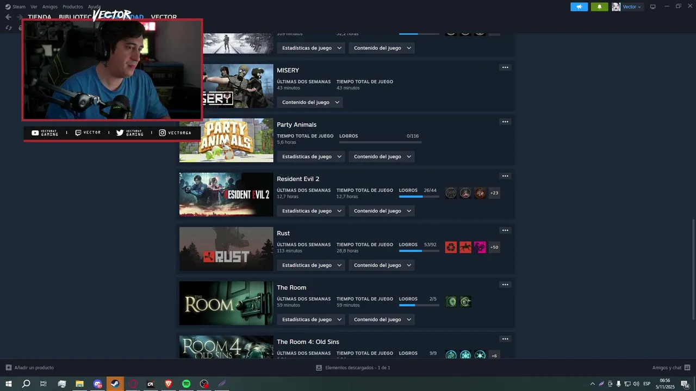Expand Contenido del juego for MISERY
This screenshot has width=696, height=391.
310,102
